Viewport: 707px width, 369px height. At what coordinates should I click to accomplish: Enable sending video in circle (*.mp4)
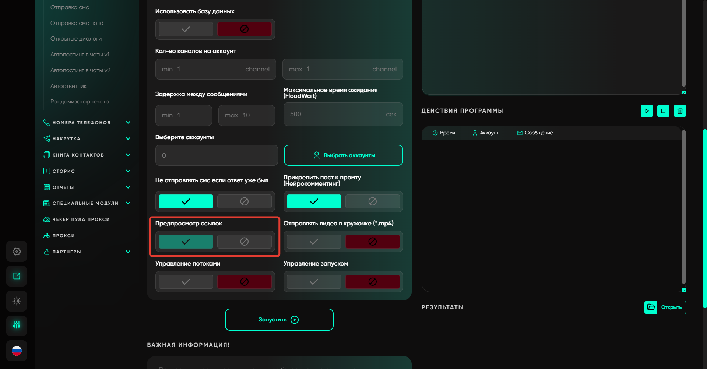pyautogui.click(x=314, y=242)
